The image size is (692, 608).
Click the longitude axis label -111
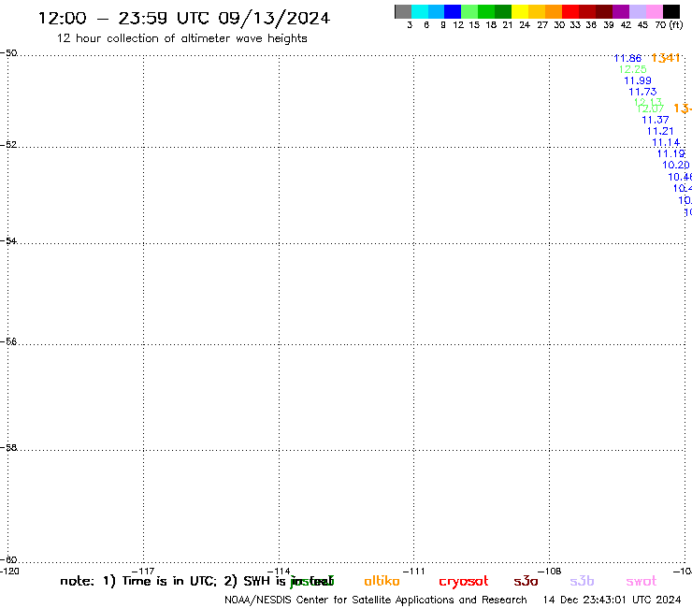413,572
